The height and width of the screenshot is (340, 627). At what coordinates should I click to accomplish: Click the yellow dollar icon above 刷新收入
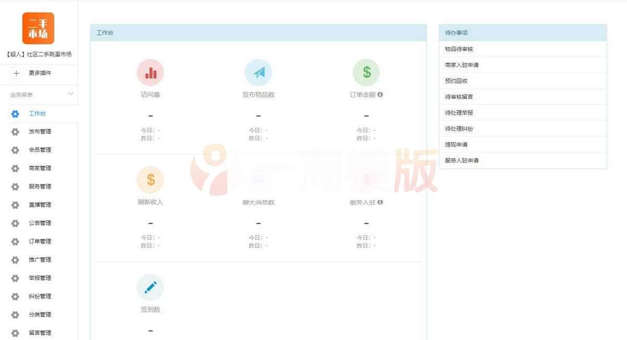(150, 180)
